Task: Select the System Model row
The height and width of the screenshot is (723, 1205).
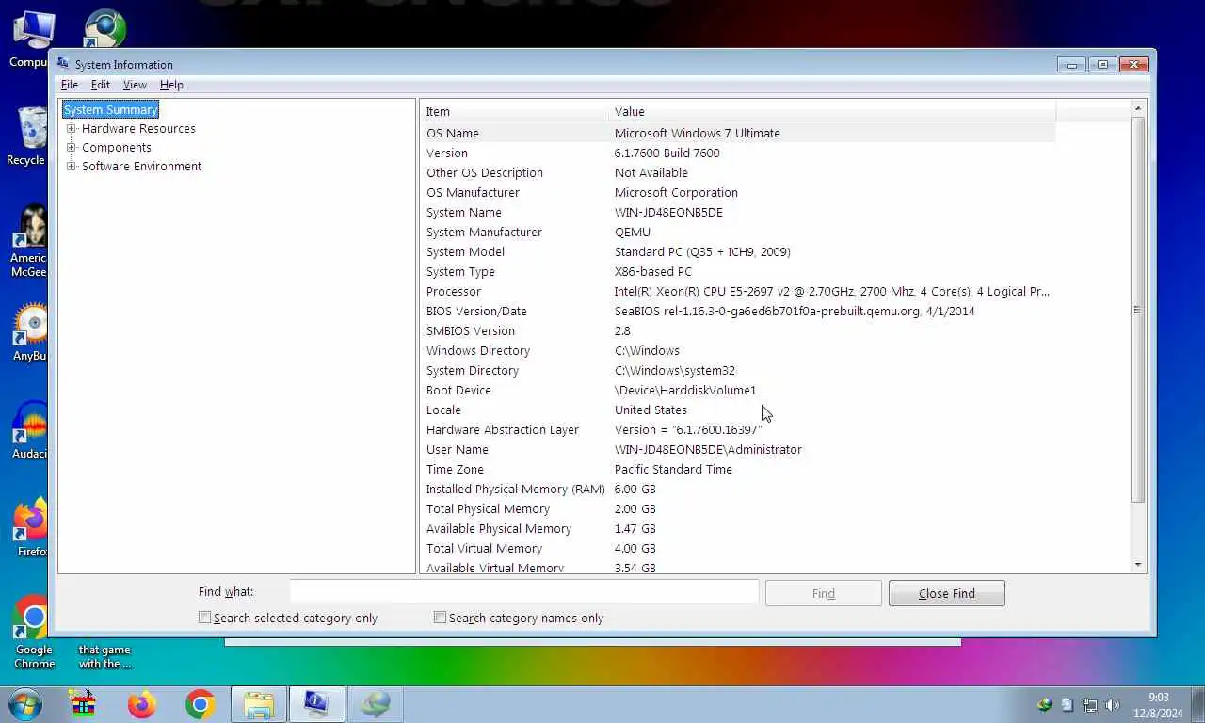Action: (737, 251)
